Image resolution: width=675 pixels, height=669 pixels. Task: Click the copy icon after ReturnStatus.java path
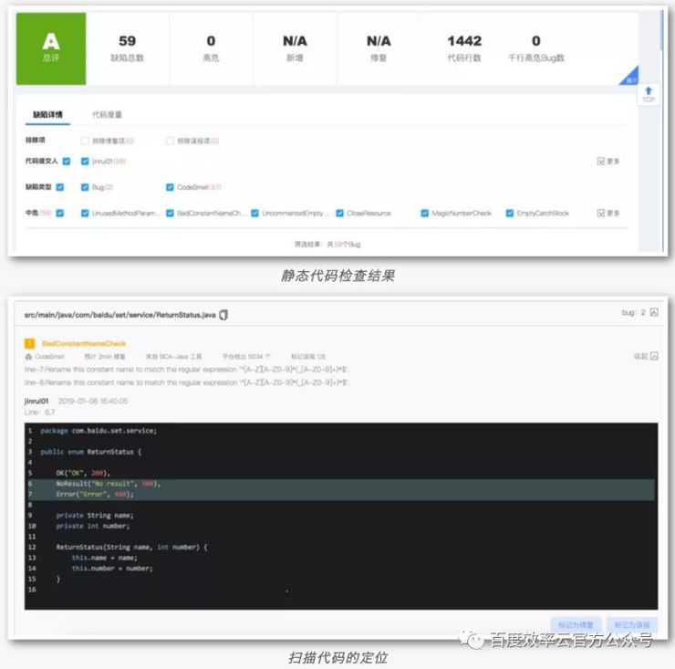pos(223,315)
